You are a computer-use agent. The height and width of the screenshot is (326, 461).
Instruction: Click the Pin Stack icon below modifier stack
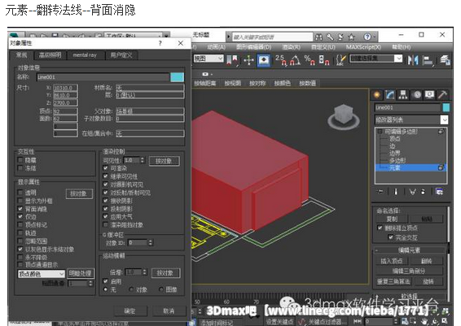click(x=380, y=192)
